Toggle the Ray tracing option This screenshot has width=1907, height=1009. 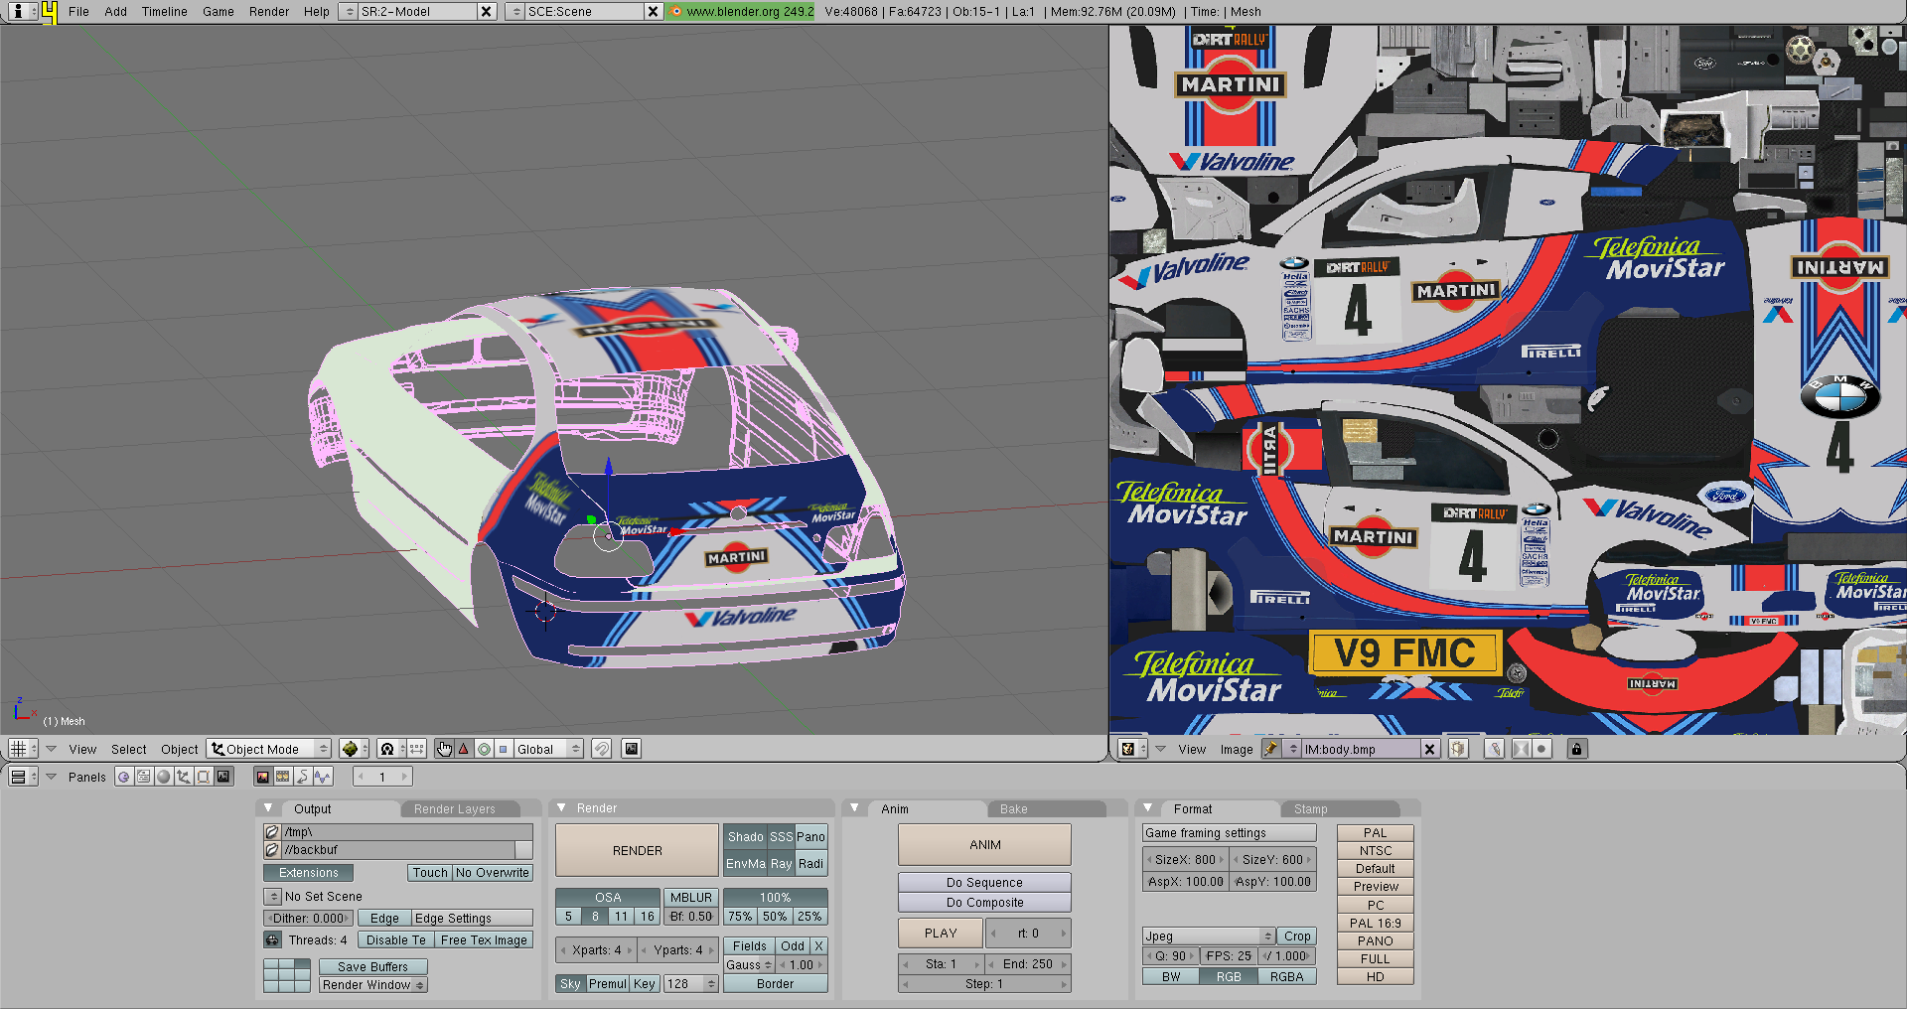pos(782,864)
